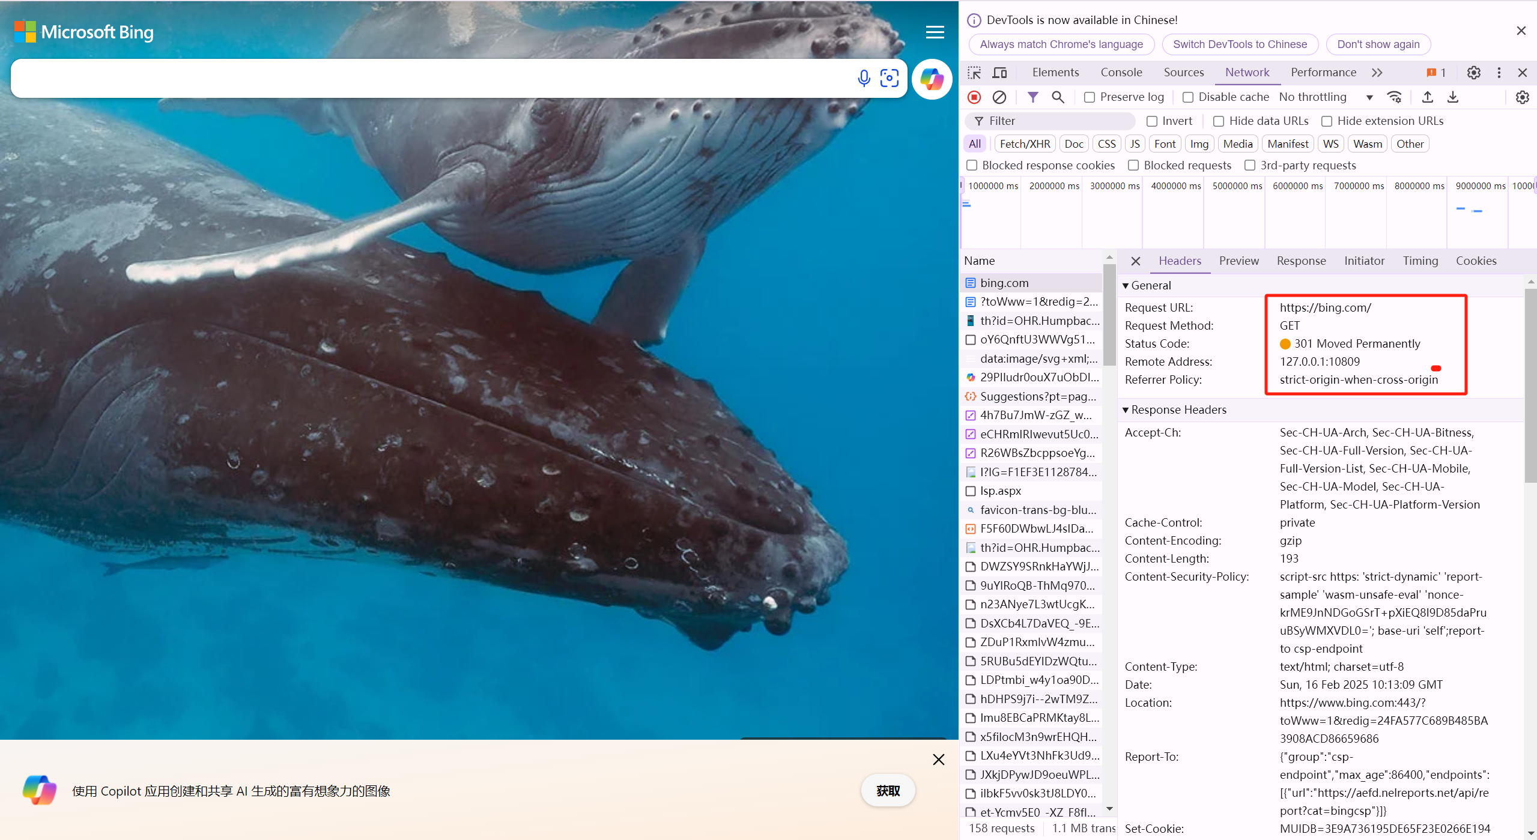
Task: Launch Copilot from the round icon
Action: pos(932,79)
